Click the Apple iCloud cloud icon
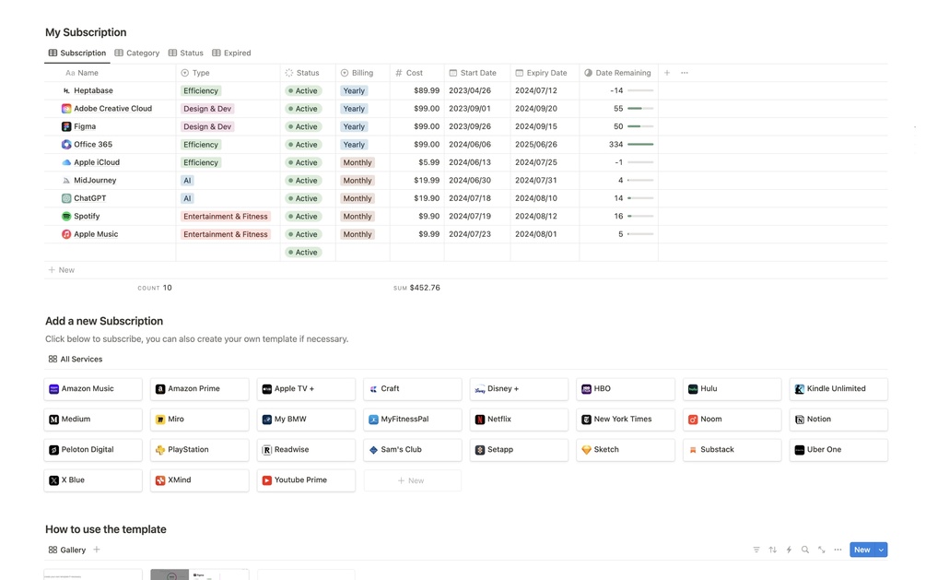Image resolution: width=926 pixels, height=580 pixels. pos(66,162)
